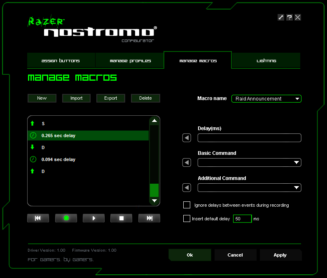Switch to the Assign Buttons tab

tap(61, 61)
